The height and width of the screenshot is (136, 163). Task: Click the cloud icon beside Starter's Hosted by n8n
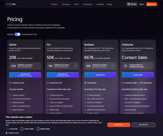10,83
